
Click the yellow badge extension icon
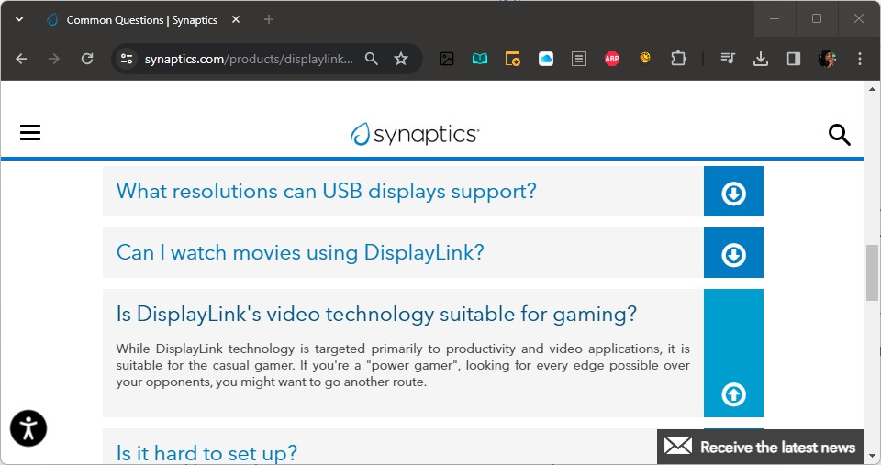pyautogui.click(x=645, y=58)
